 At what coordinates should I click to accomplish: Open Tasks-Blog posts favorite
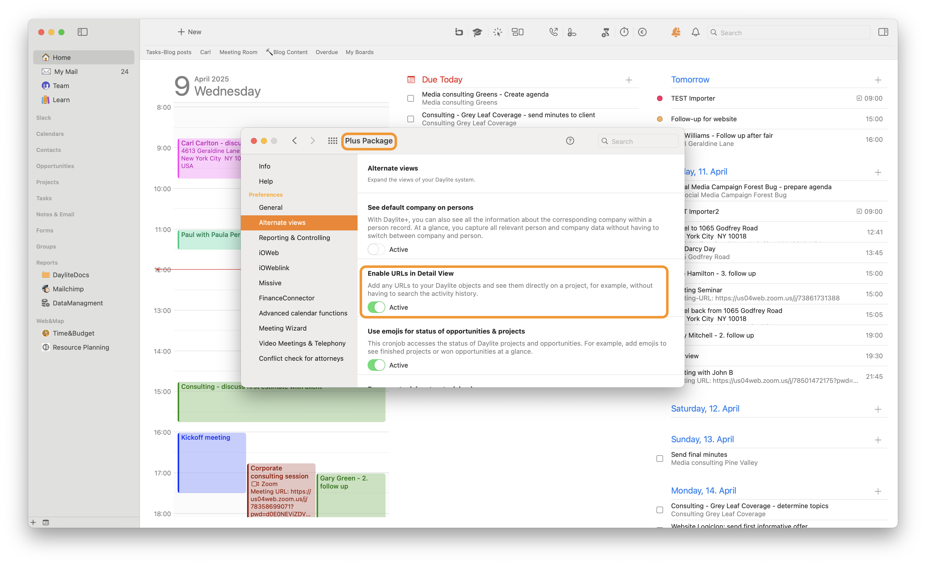point(169,52)
